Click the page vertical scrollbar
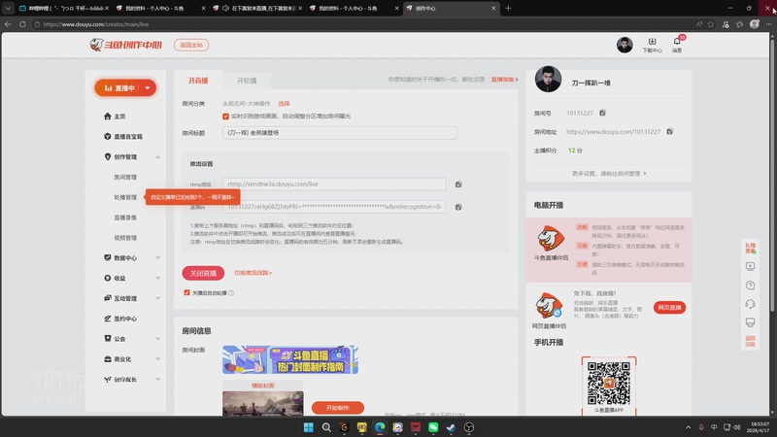 (x=772, y=174)
